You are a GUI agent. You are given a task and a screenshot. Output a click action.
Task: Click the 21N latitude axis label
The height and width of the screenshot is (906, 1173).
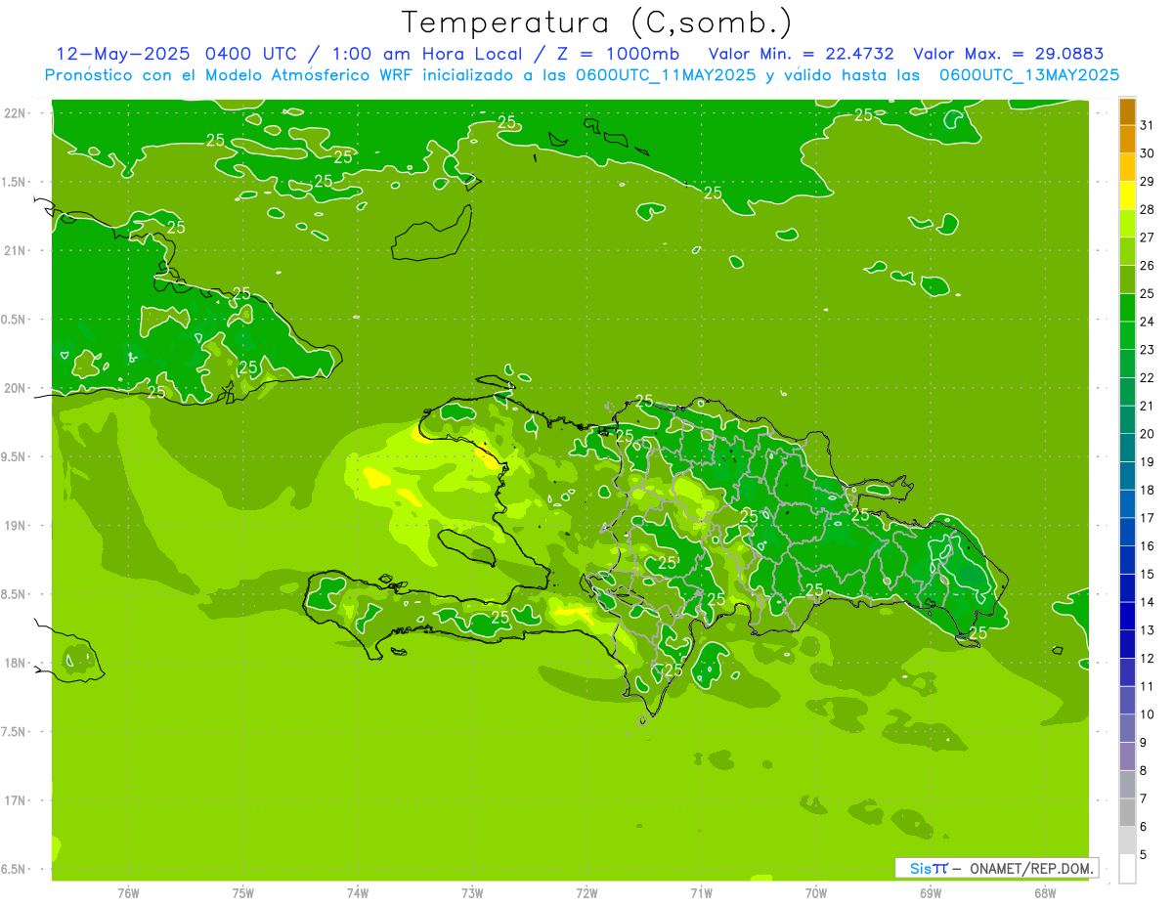(17, 250)
